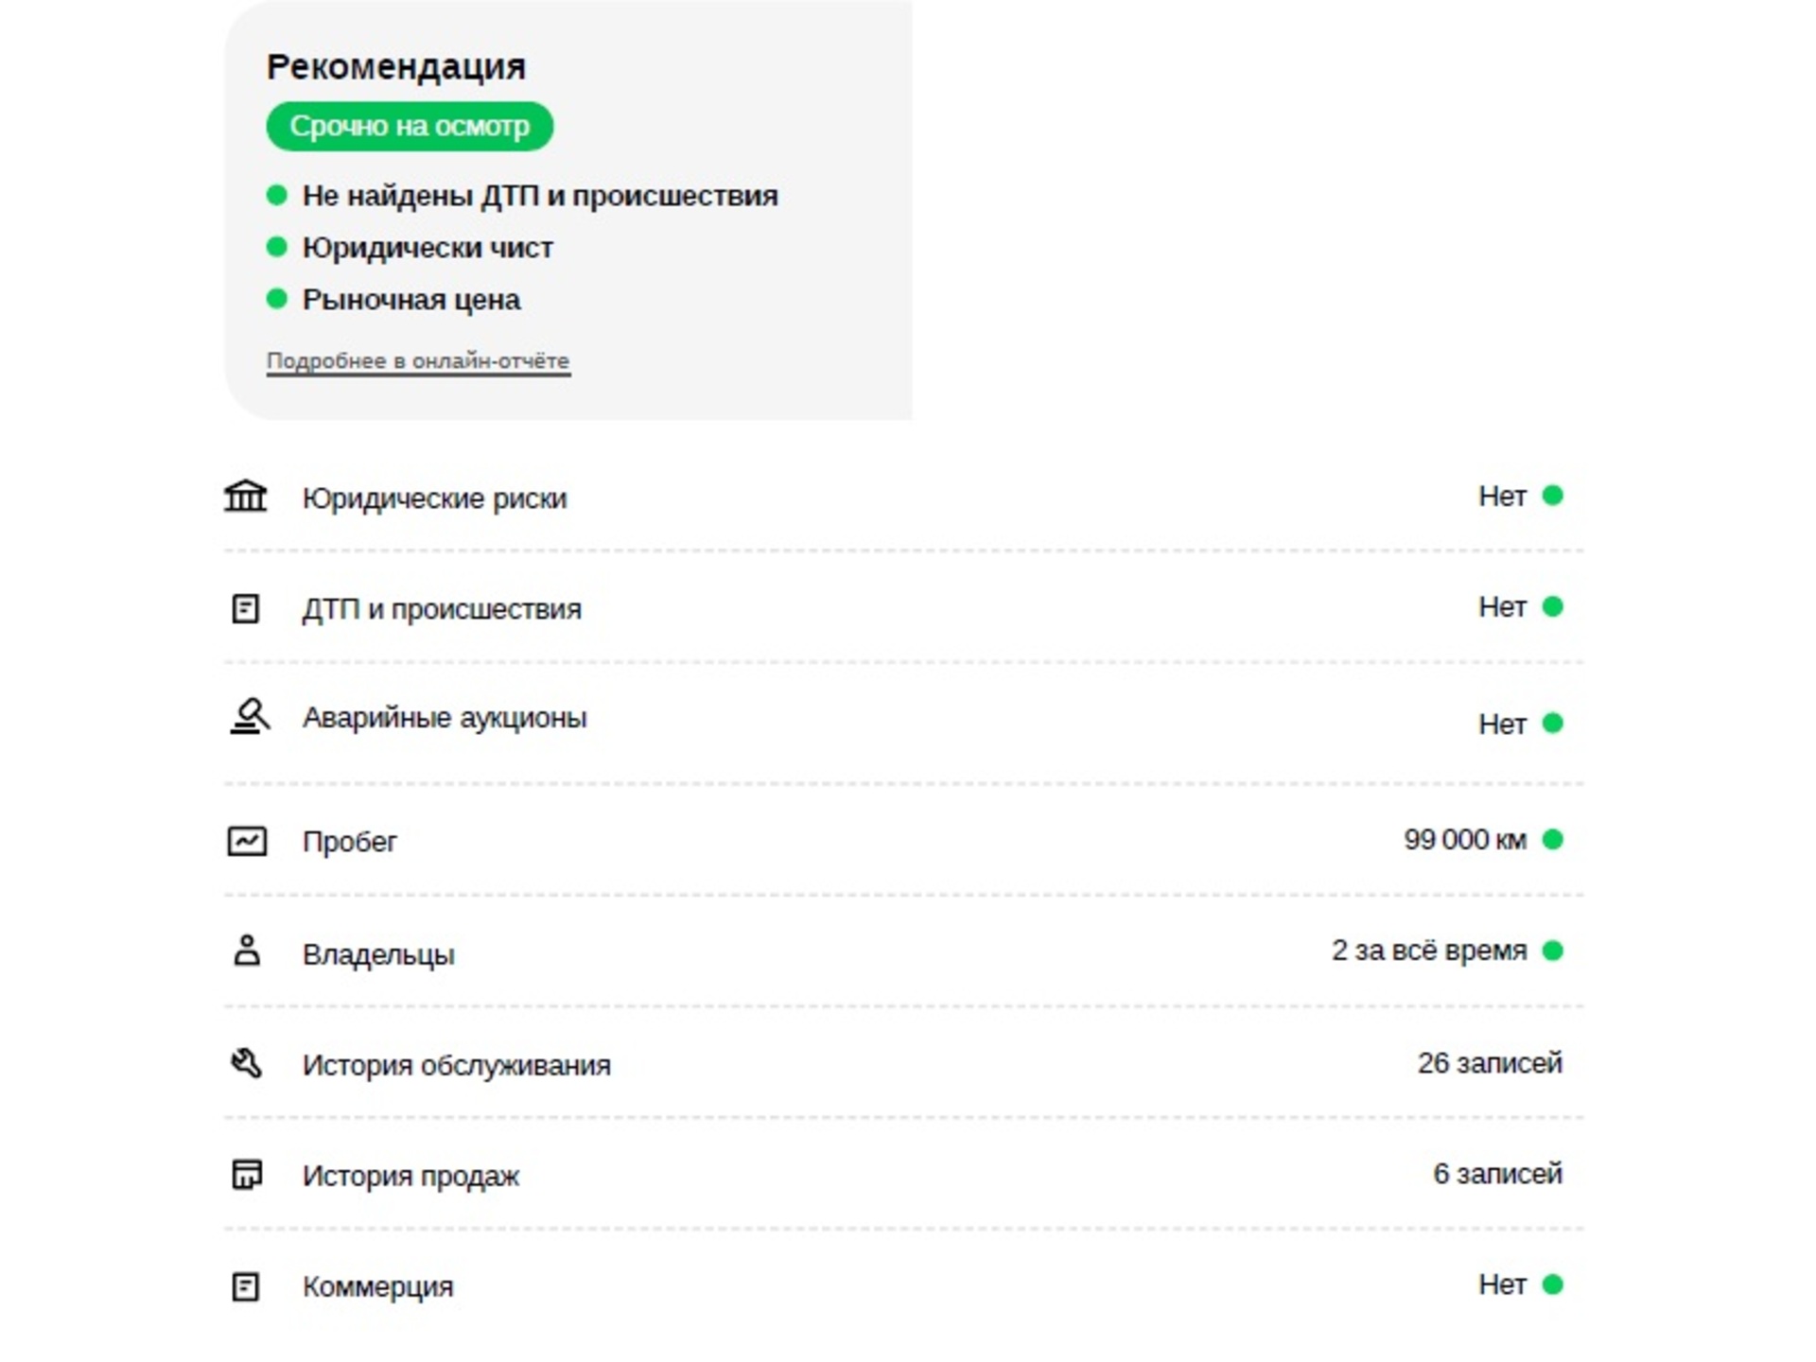Click the 99 000 км mileage value
Screen dimensions: 1816x1362
[x=1464, y=839]
